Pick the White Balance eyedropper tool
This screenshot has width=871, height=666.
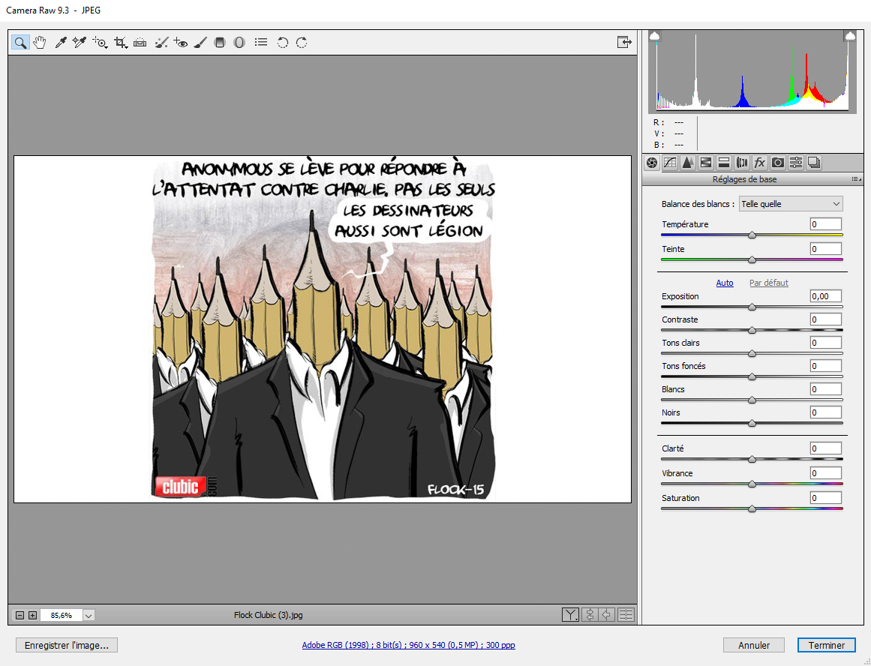click(x=61, y=42)
